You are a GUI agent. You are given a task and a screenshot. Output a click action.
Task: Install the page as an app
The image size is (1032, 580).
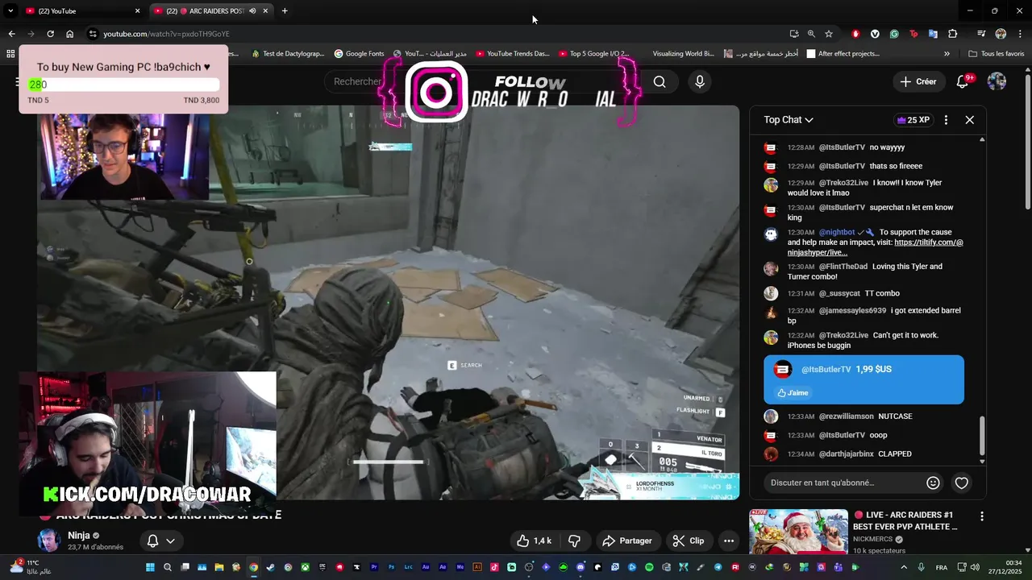[x=794, y=34]
